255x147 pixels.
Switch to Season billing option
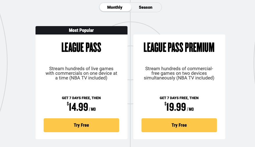(x=146, y=7)
